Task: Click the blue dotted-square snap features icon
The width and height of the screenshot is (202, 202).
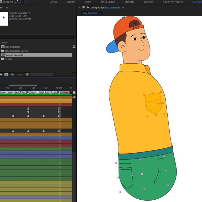Action: click(22, 2)
